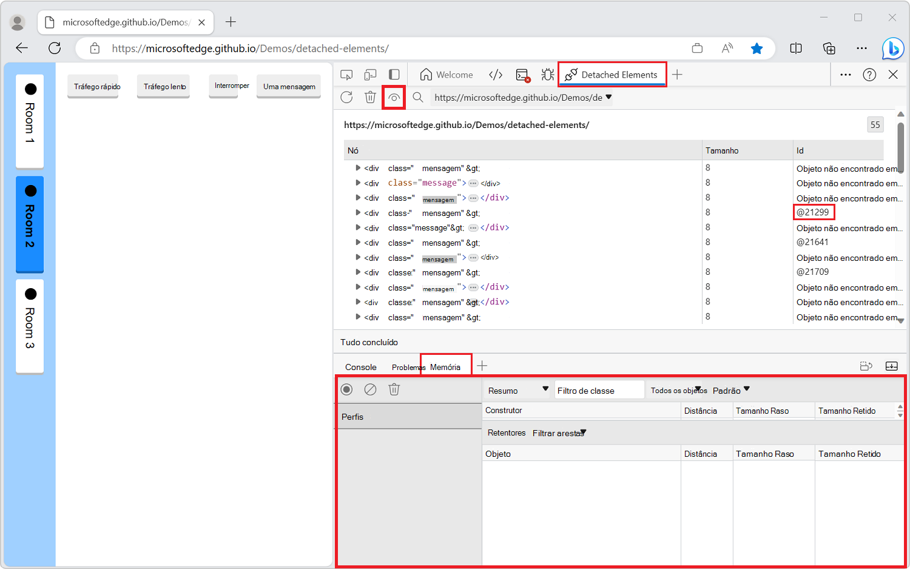Screen dimensions: 910x569
Task: Click the Tráfego lento button
Action: pos(163,86)
